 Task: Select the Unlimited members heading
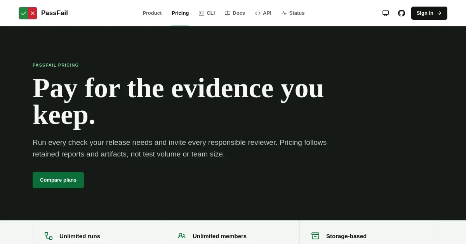(219, 236)
